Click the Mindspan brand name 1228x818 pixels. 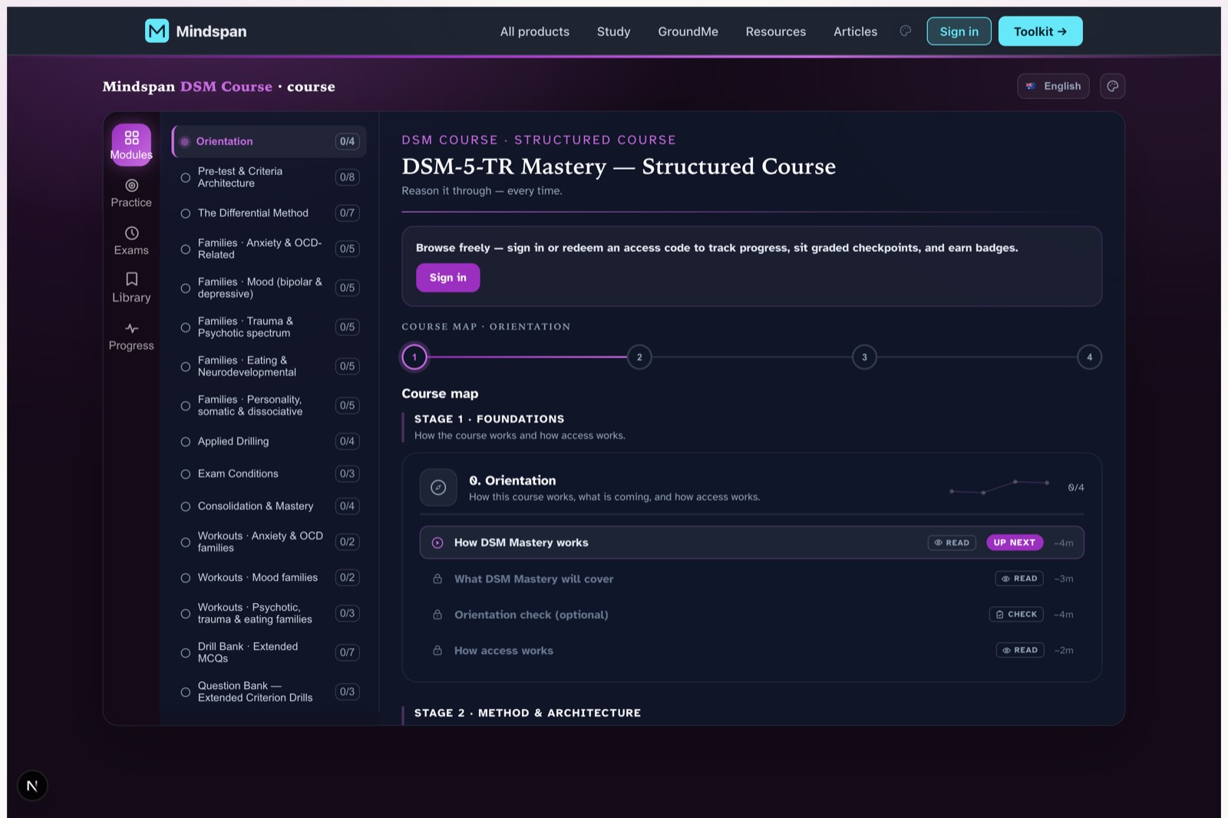point(211,31)
